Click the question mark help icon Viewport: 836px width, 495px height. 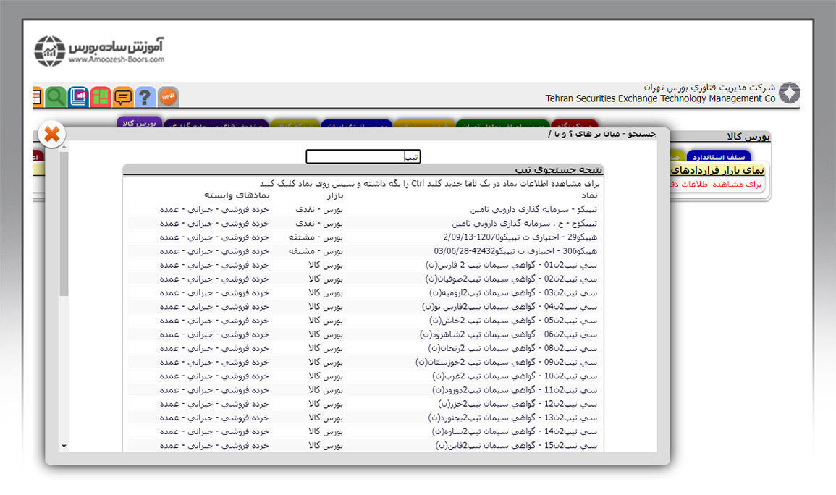(145, 97)
